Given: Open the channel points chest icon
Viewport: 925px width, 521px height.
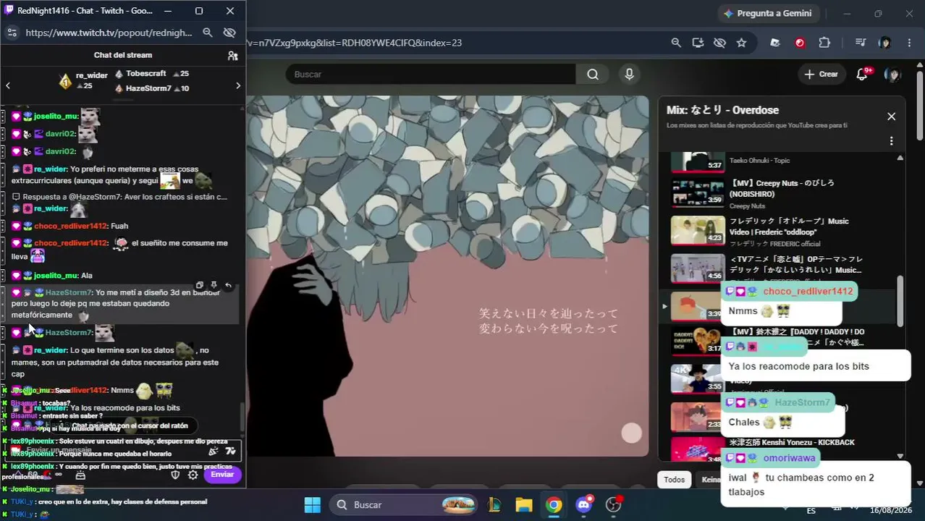Looking at the screenshot, I should pyautogui.click(x=80, y=475).
